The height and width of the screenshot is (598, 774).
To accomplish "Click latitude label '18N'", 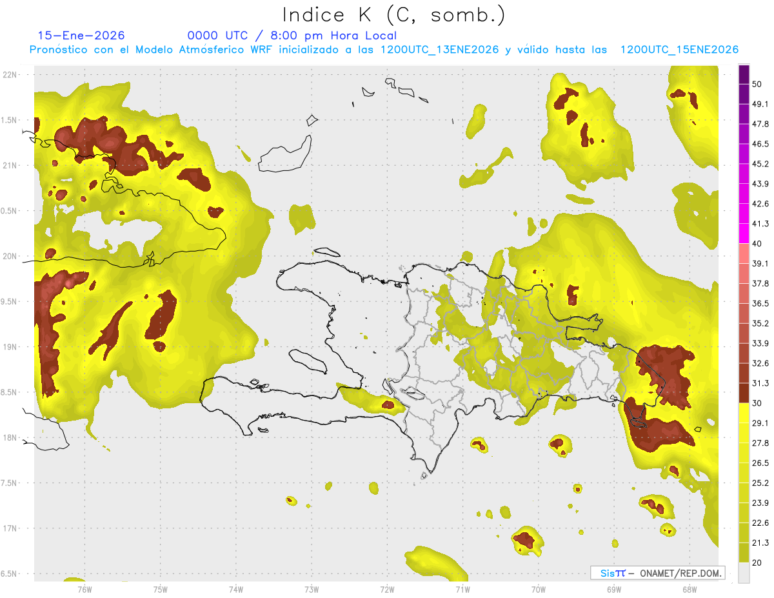I will (x=10, y=437).
